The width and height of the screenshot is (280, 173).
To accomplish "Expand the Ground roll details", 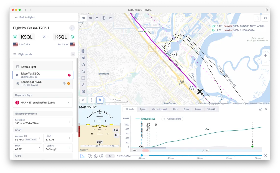I will point(43,122).
